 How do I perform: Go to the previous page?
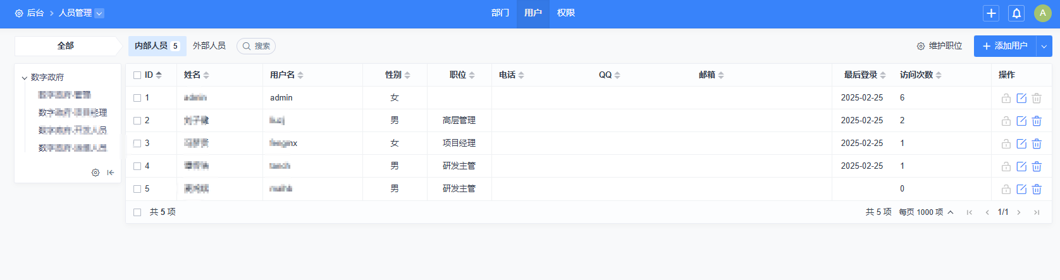point(987,212)
